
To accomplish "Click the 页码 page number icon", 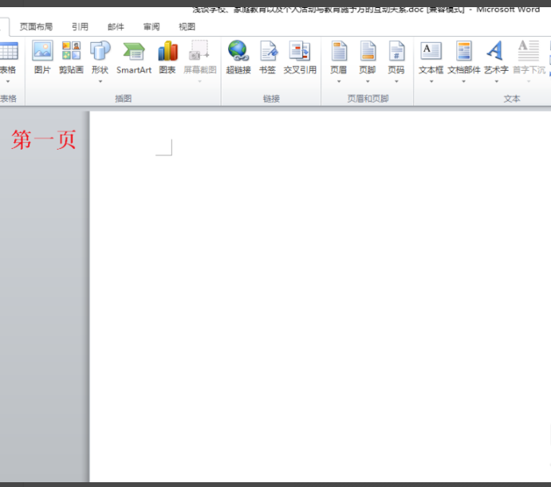I will pyautogui.click(x=396, y=51).
